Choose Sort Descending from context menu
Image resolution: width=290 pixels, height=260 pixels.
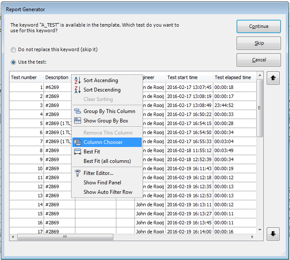[x=107, y=90]
